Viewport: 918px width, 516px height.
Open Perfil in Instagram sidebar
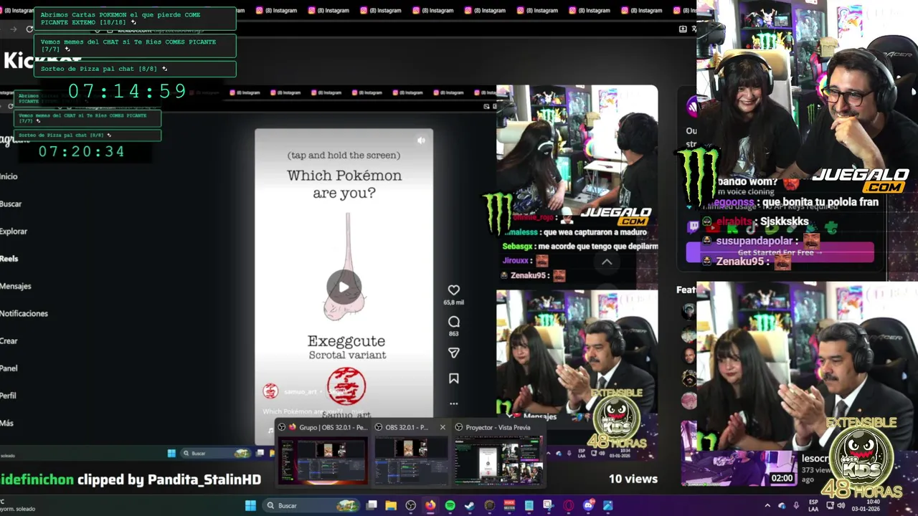8,396
